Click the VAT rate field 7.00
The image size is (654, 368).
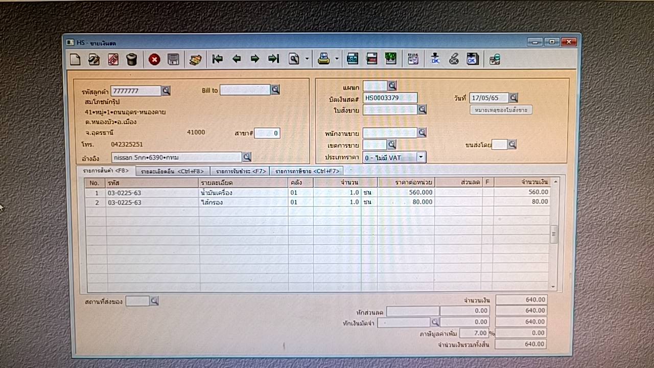pos(474,333)
